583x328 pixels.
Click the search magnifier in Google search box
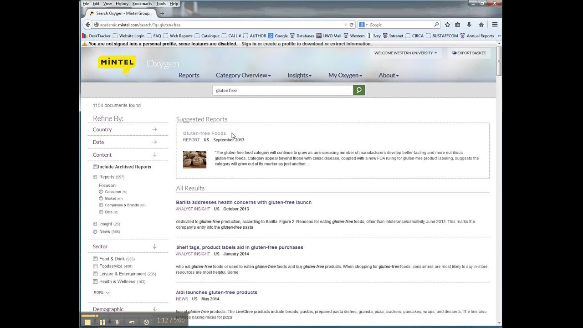436,25
